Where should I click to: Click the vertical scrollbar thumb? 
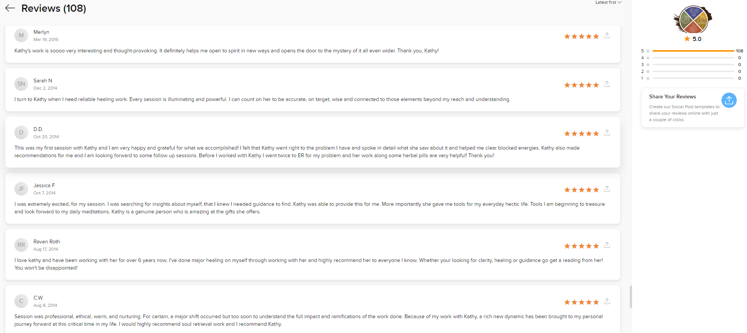[631, 297]
